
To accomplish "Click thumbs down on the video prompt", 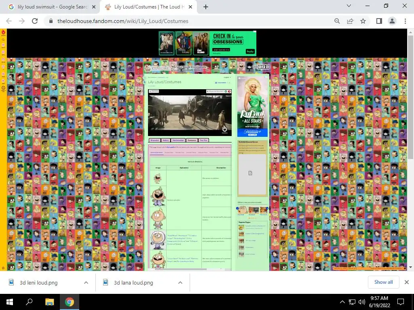I will coord(229,92).
